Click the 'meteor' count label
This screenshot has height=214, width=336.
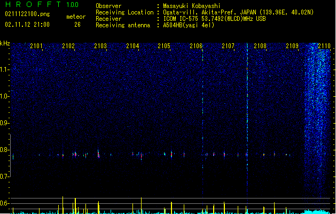[x=76, y=17]
